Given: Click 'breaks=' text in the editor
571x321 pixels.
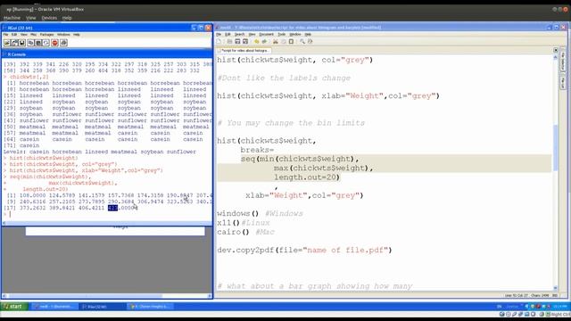Looking at the screenshot, I should (x=257, y=150).
